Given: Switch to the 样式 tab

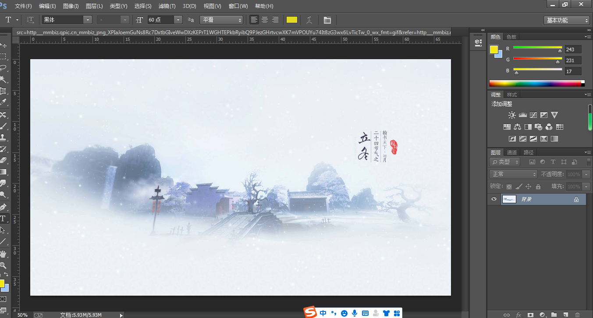Looking at the screenshot, I should (512, 95).
